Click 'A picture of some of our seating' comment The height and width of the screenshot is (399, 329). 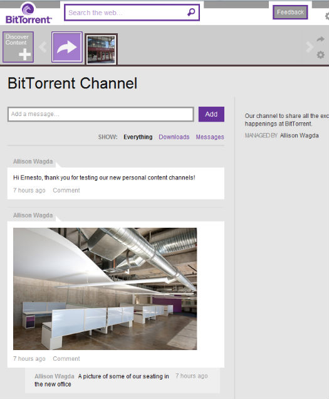(102, 380)
